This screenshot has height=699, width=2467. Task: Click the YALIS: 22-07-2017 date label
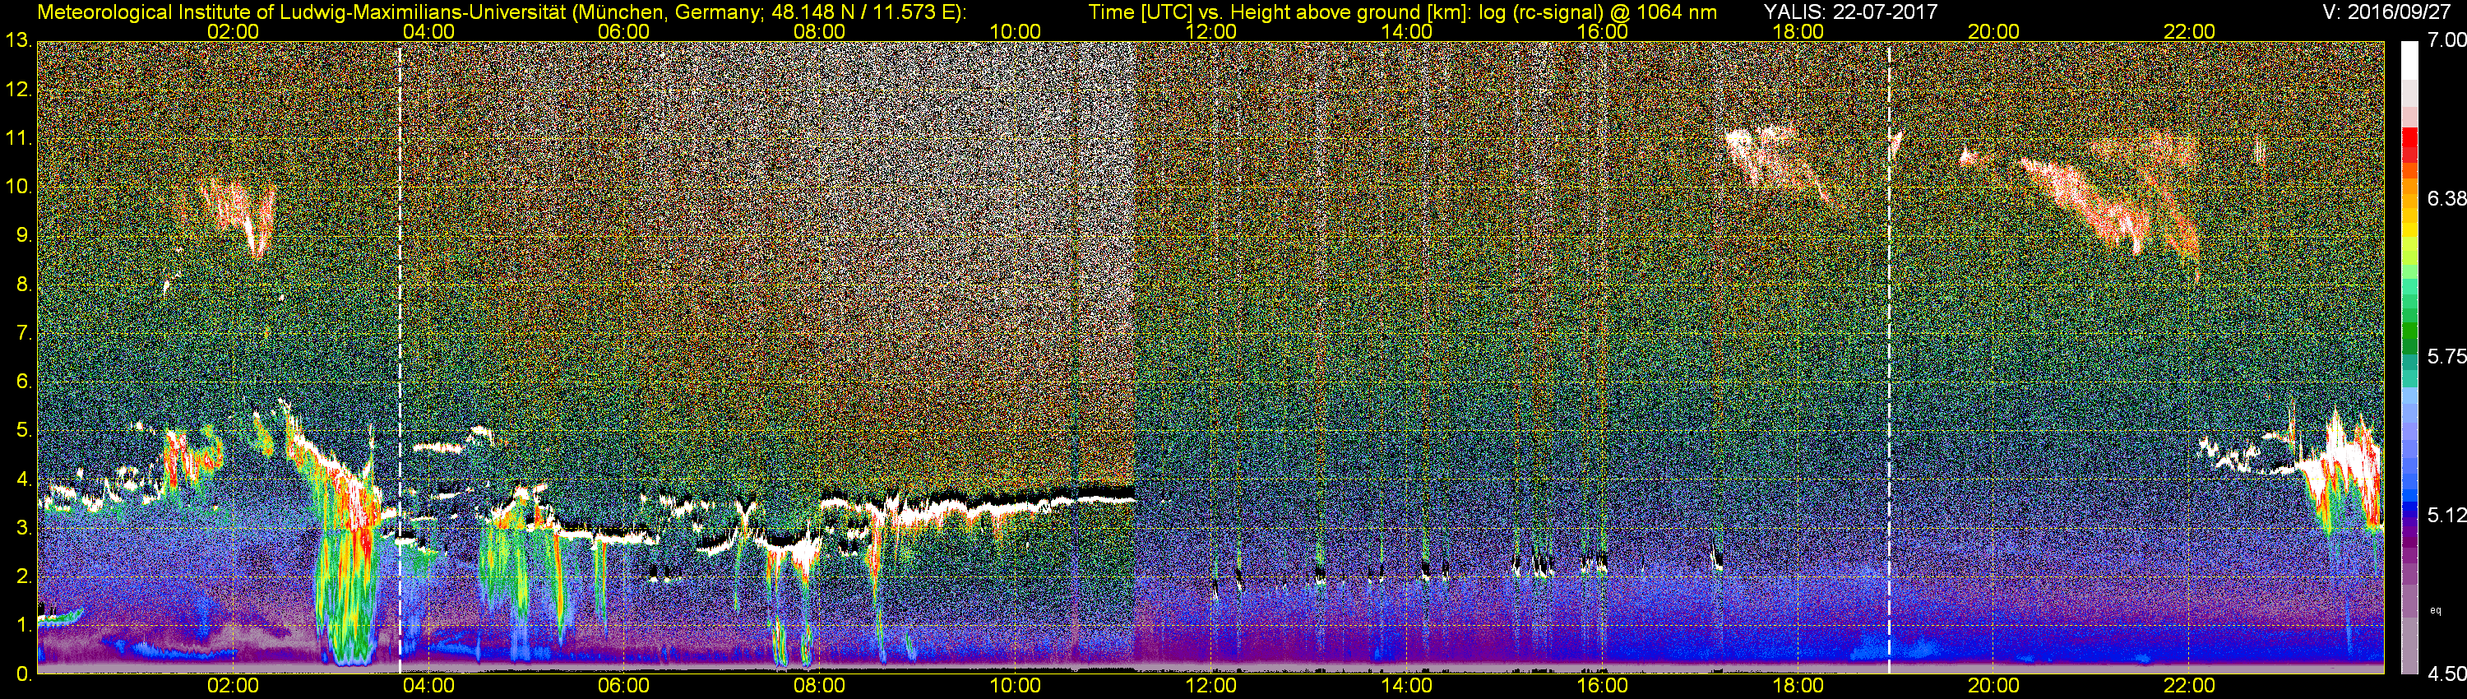pyautogui.click(x=1850, y=12)
